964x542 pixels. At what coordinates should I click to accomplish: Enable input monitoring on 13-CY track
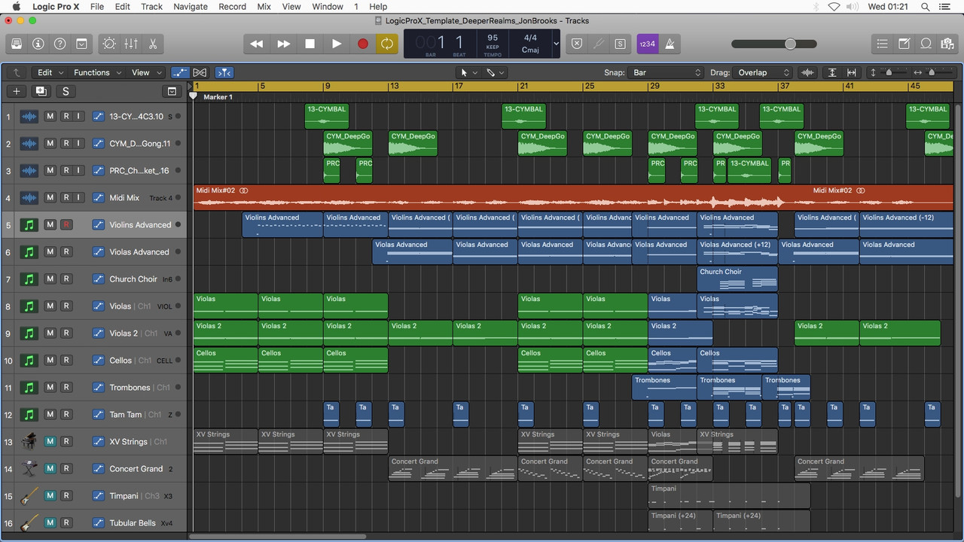(78, 117)
